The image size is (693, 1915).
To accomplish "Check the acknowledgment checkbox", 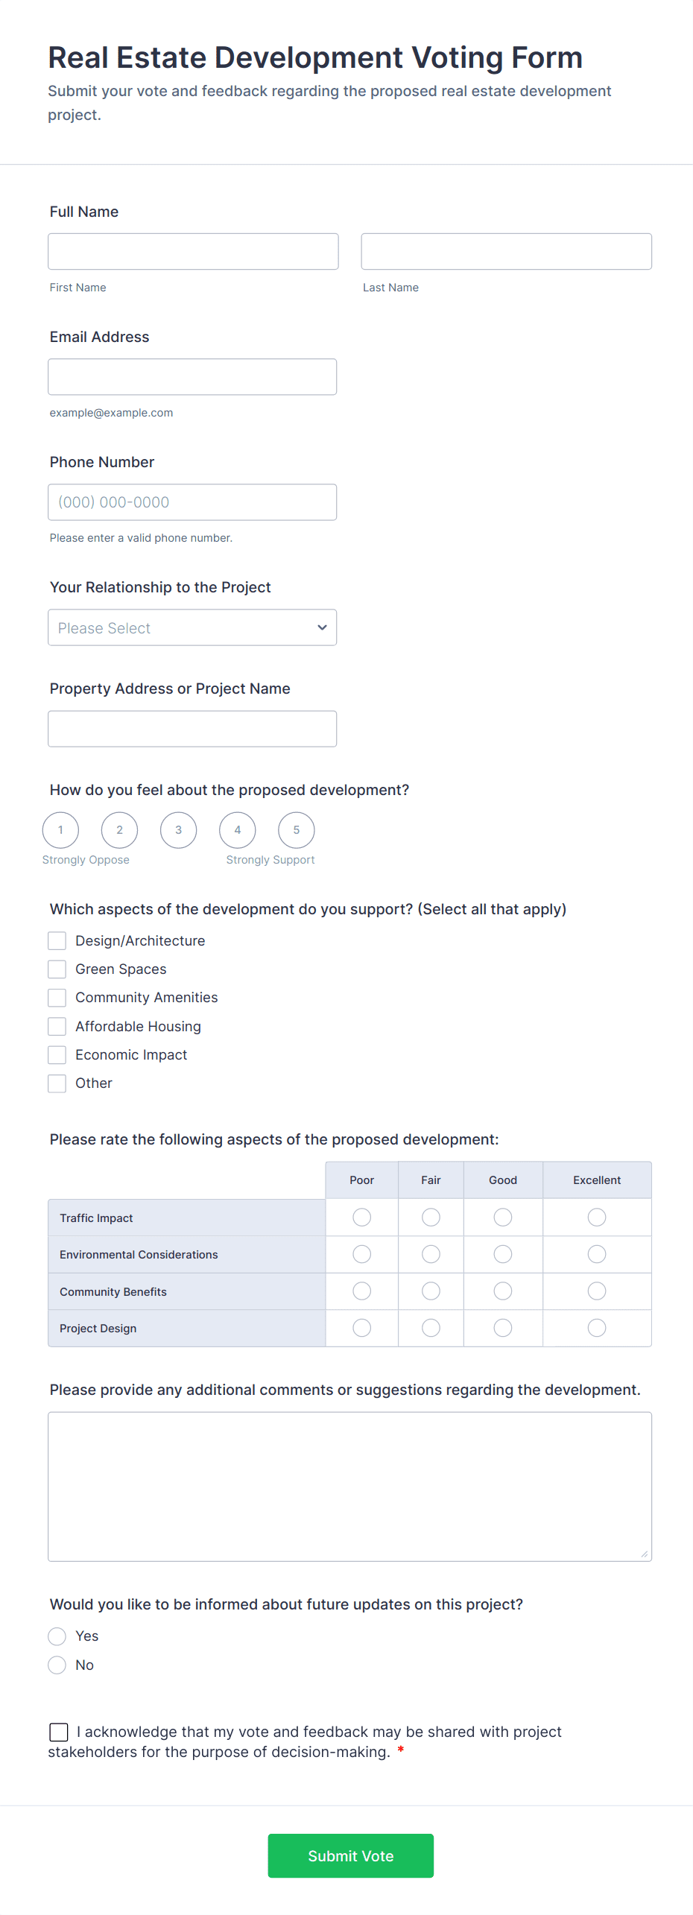I will (59, 1732).
